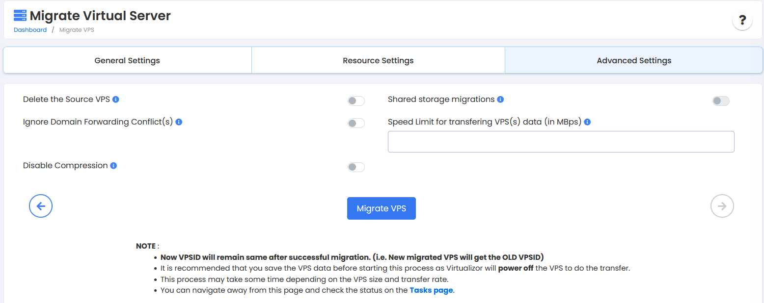Viewport: 764px width, 303px height.
Task: Click info icon beside Ignore Domain Forwarding Conflict(s)
Action: tap(179, 122)
